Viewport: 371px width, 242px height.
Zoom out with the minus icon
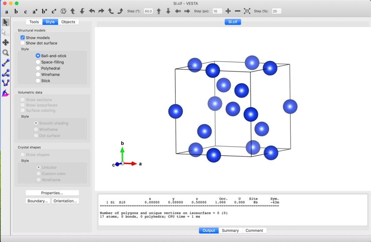coord(238,11)
